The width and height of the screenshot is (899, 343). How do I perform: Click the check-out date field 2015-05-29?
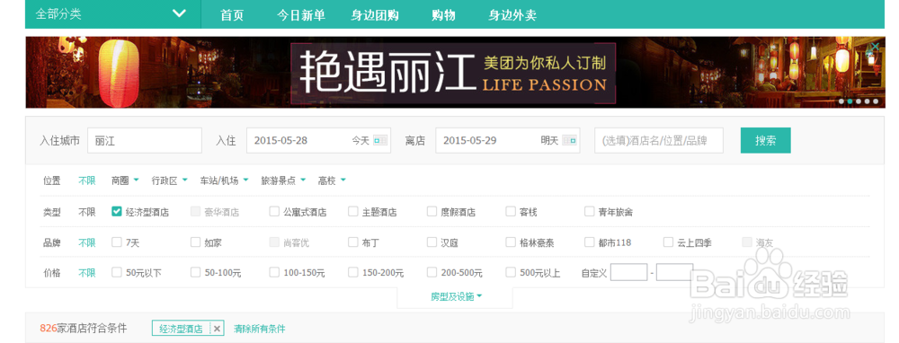[x=508, y=140]
